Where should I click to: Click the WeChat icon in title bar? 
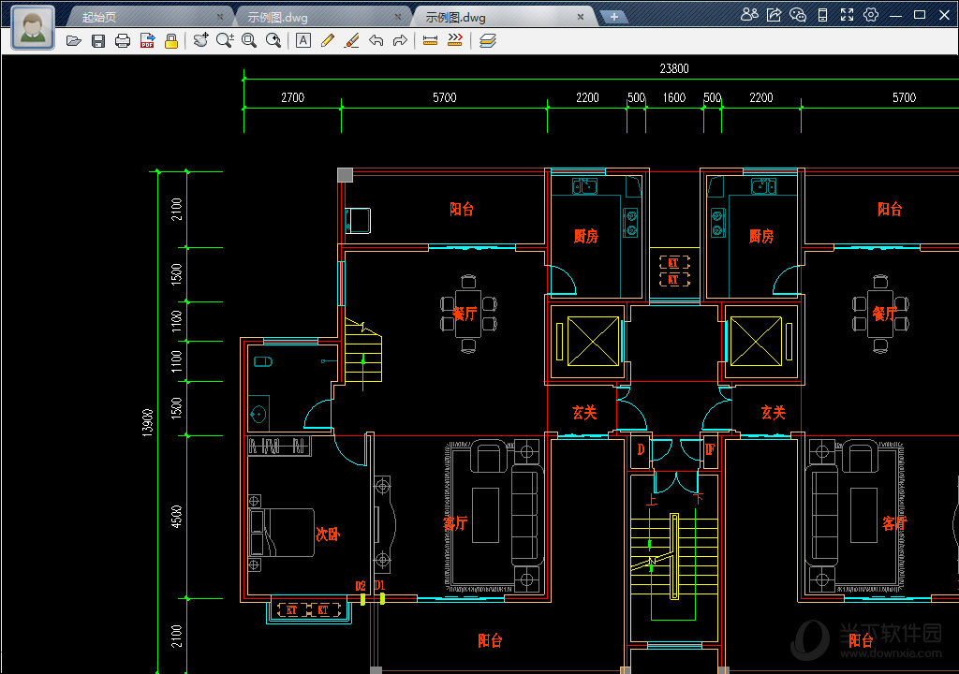coord(798,15)
